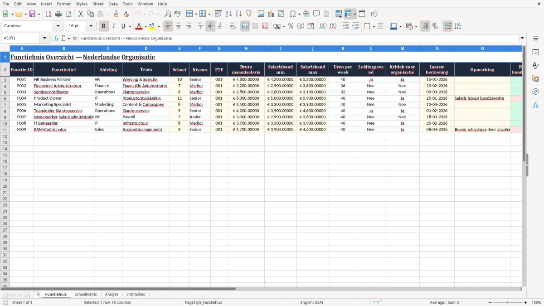
Task: Run the Spelling check
Action: [178, 14]
